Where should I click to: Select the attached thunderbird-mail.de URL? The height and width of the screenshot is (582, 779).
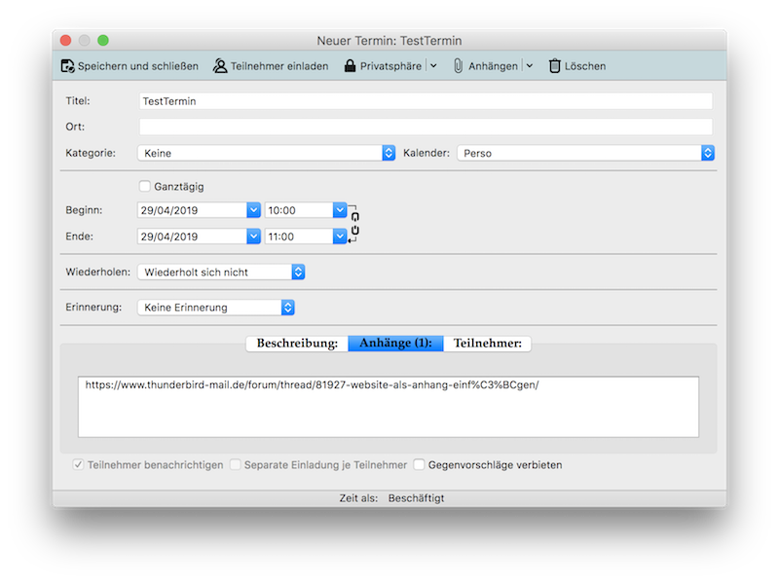[312, 385]
